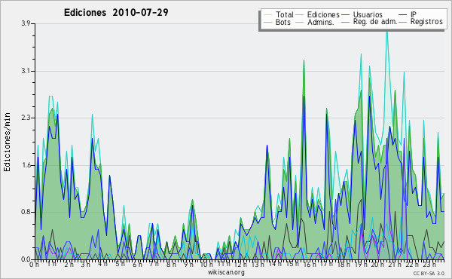Click the green line swatch beside Ediciones legend

click(x=300, y=15)
